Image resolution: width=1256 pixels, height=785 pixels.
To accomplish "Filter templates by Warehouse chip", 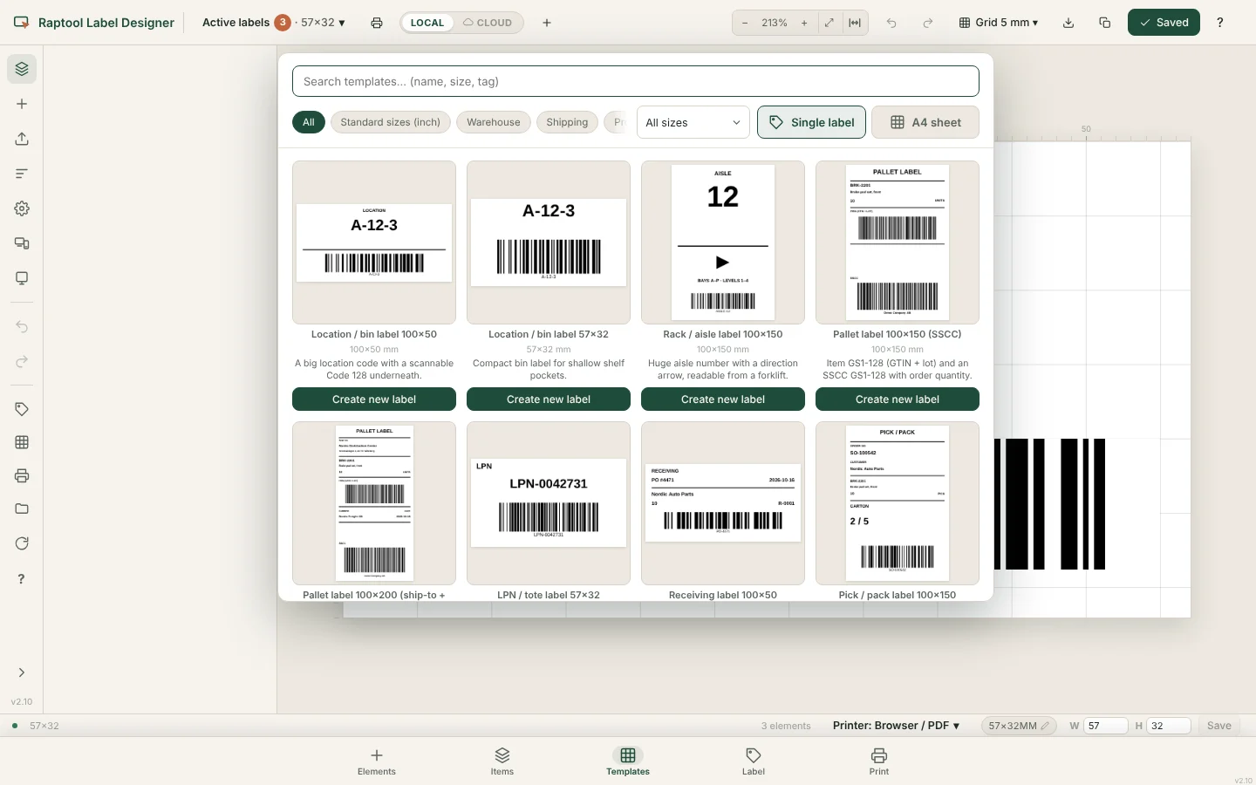I will coord(493,122).
